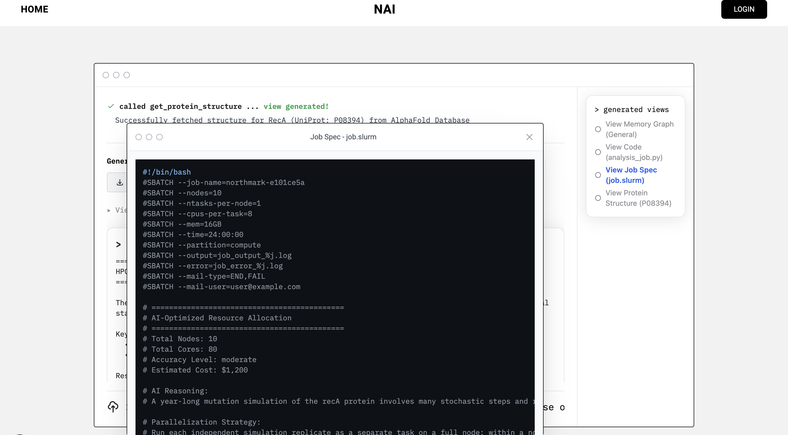This screenshot has width=788, height=435.
Task: Select the View Memory Graph radio button
Action: [598, 129]
